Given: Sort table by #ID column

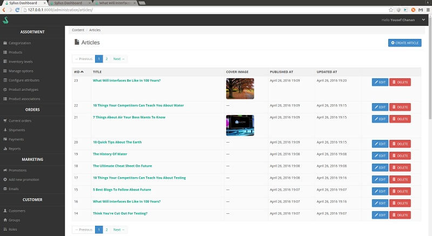Looking at the screenshot, I should click(79, 72).
